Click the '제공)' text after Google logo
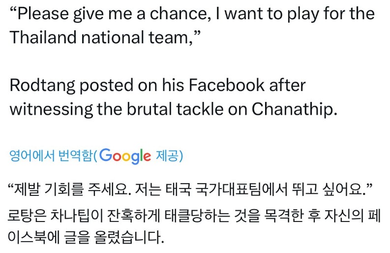The width and height of the screenshot is (390, 253). (169, 156)
